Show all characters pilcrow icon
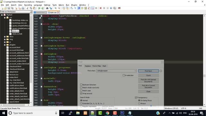206x116 pixels. (75, 8)
